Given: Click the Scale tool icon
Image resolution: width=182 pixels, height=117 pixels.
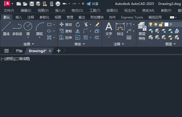Looking at the screenshot, I should pos(78,37).
